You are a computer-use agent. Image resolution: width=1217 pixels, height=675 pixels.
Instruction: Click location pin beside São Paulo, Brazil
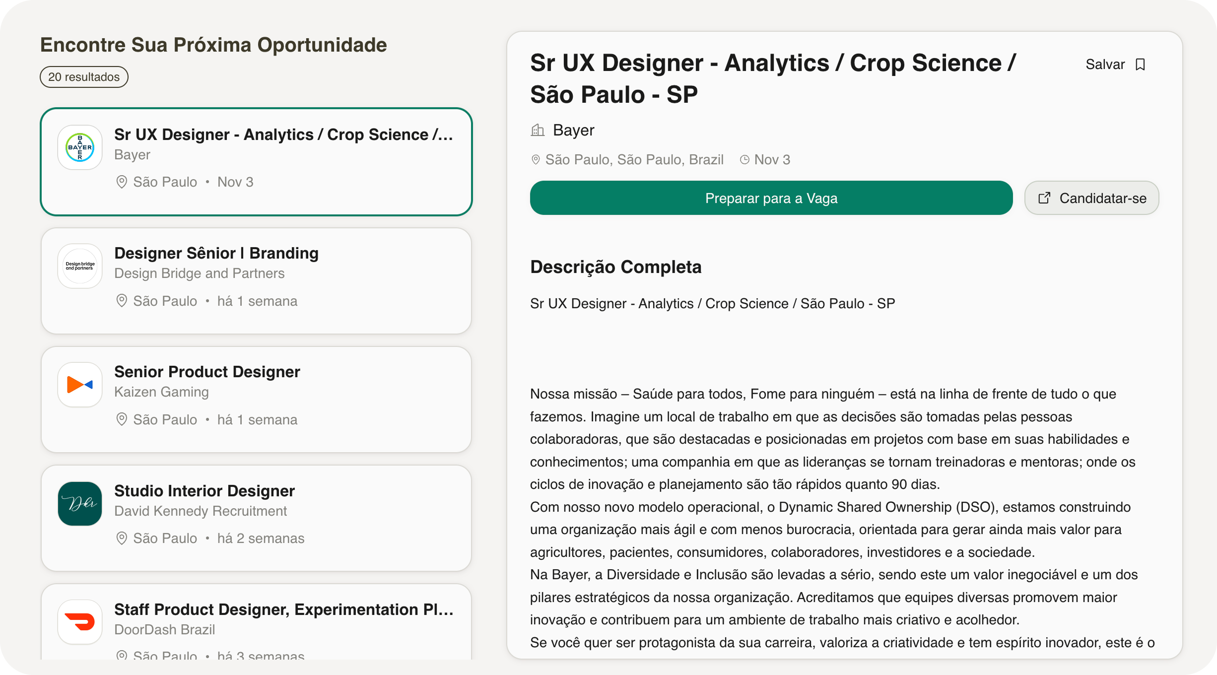pos(536,160)
